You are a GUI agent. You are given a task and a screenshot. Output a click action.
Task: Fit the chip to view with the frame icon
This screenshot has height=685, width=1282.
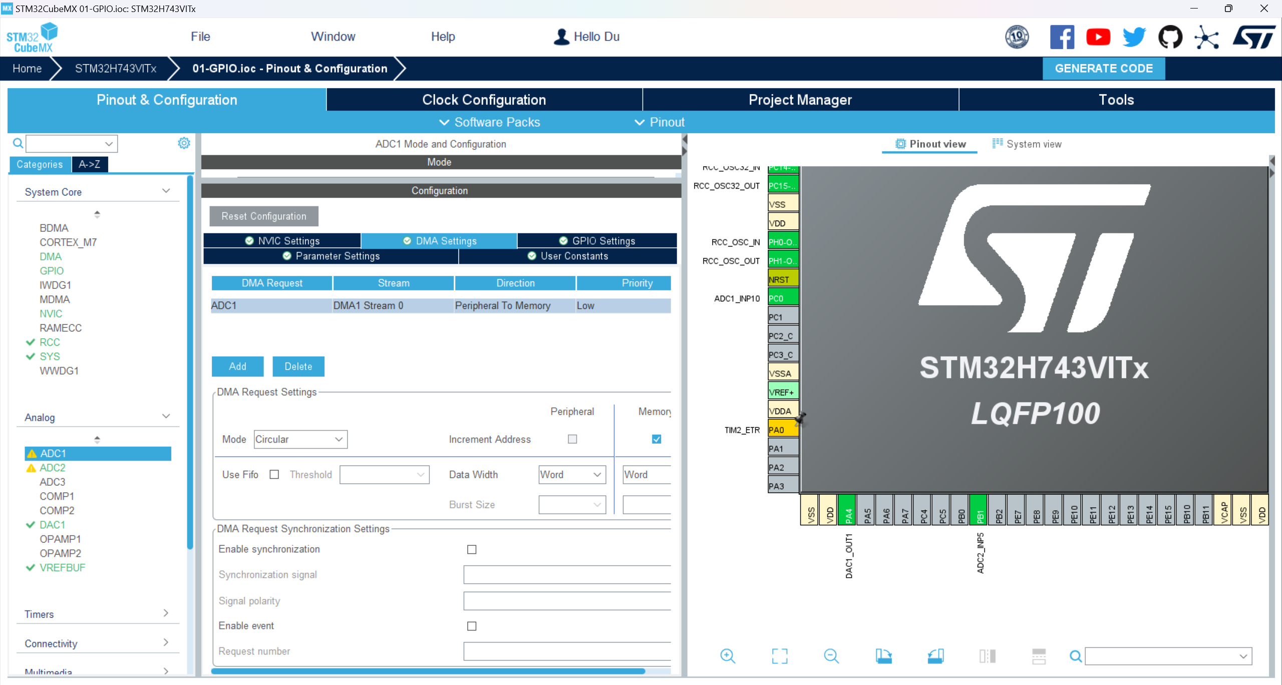point(779,655)
